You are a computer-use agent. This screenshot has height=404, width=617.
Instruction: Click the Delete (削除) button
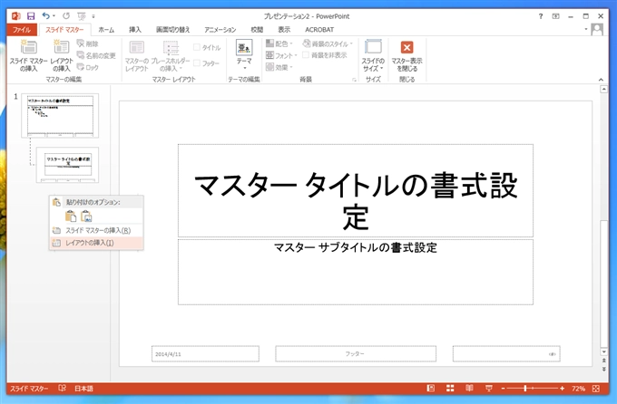tap(87, 43)
